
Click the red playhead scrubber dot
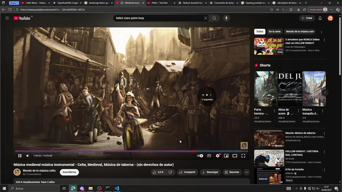[193, 151]
